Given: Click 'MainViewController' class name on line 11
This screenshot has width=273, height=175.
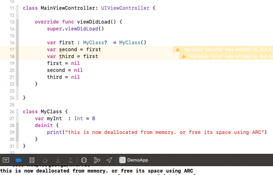Looking at the screenshot, I should 68,8.
